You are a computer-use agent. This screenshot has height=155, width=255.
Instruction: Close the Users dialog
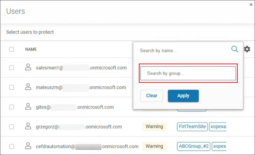(x=251, y=5)
